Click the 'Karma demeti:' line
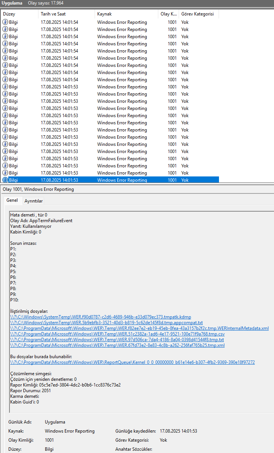The image size is (274, 453). [x=24, y=396]
